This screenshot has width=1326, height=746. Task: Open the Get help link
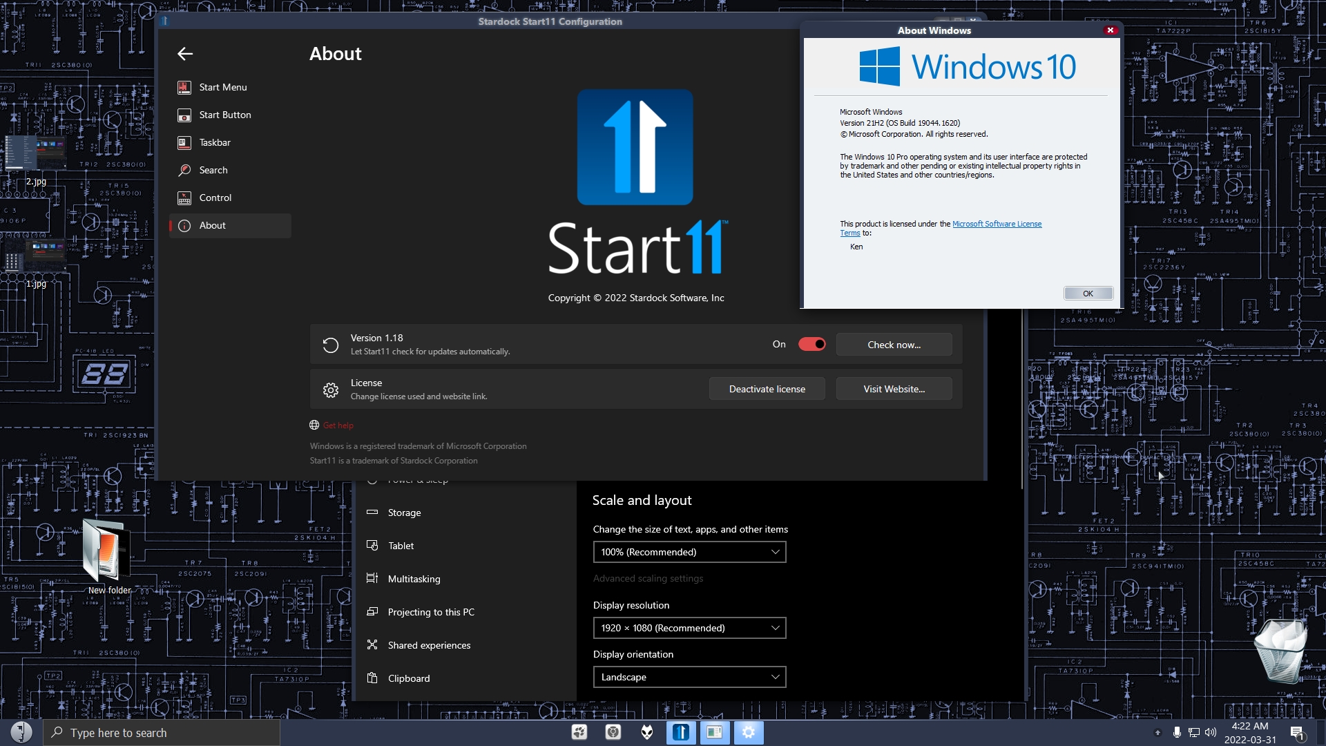(x=338, y=425)
